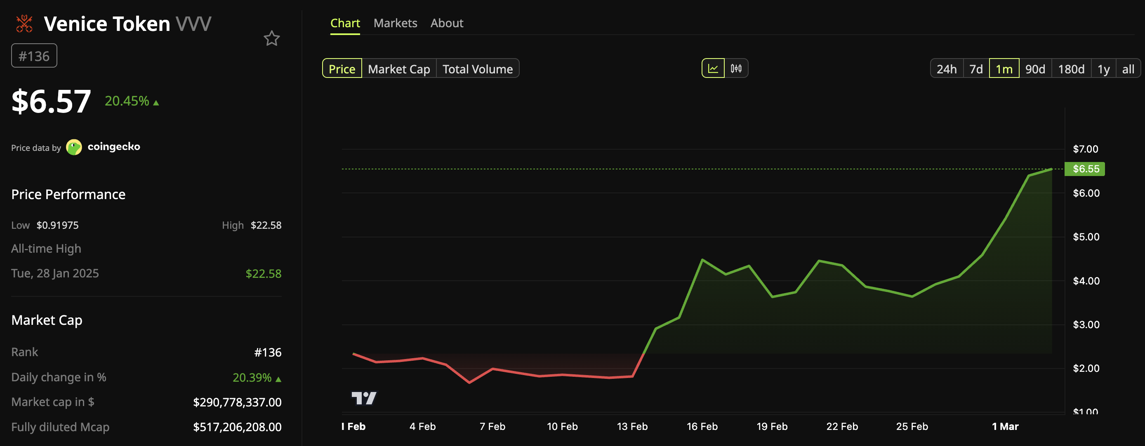Select the Price data toggle
1145x446 pixels.
pos(342,68)
